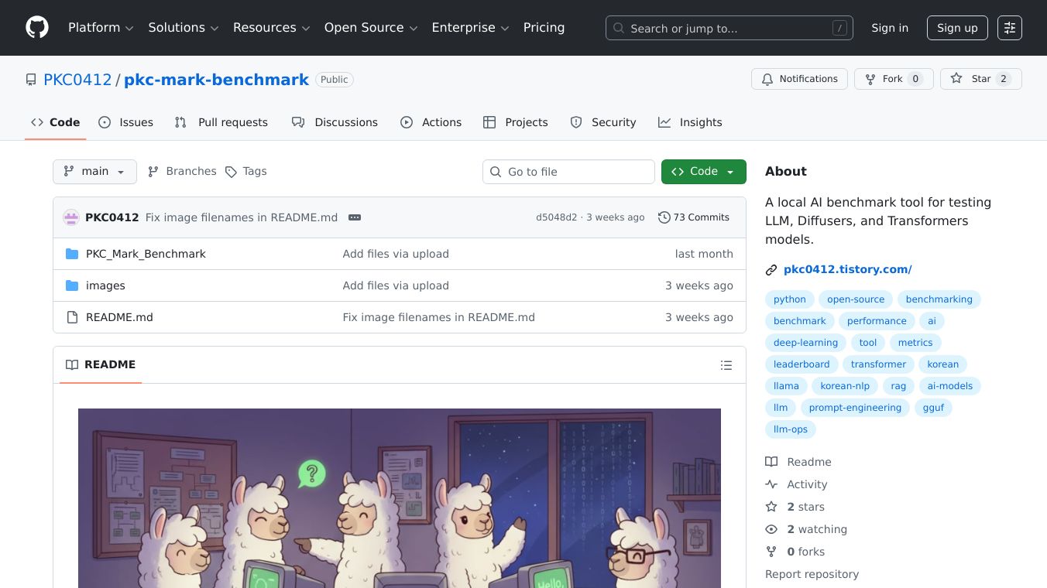Click the link icon beside tistory URL
Screen dimensions: 1047x588
pos(771,270)
